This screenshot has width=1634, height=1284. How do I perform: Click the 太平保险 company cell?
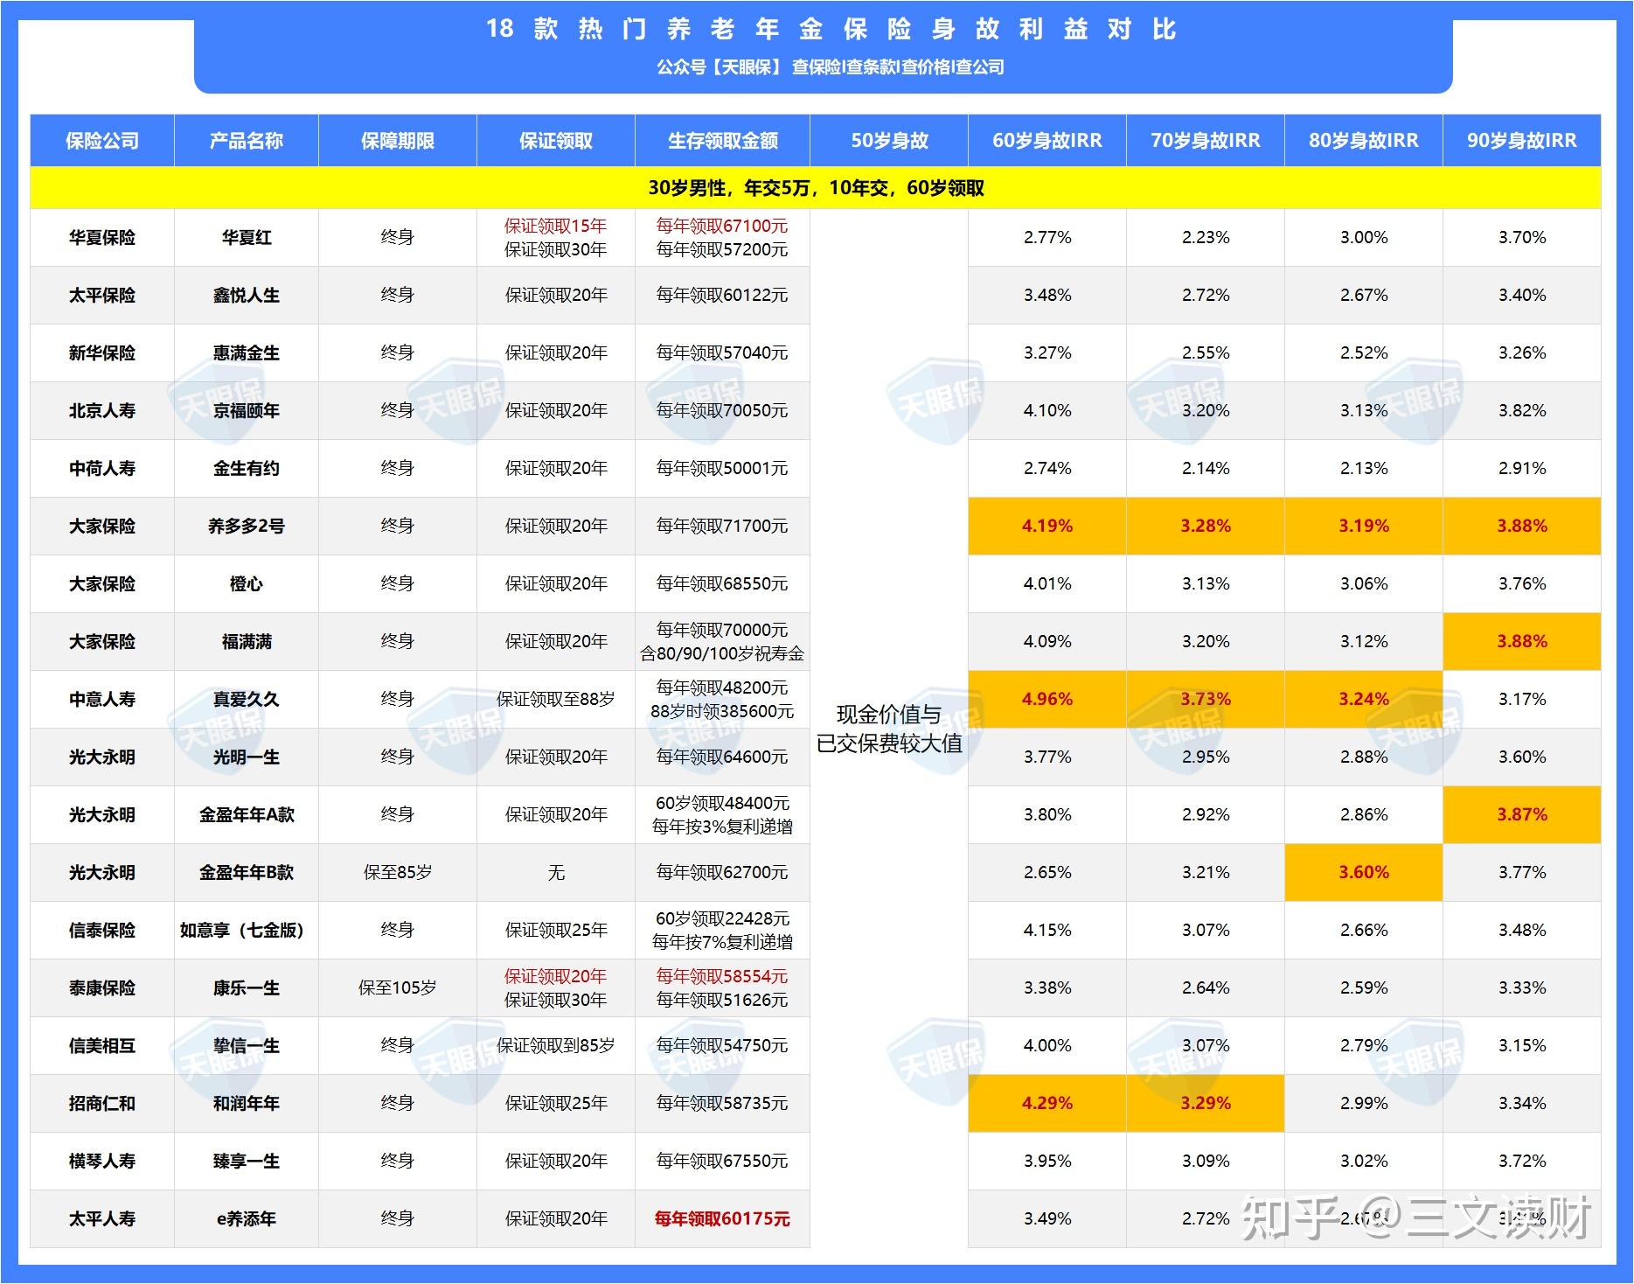102,296
